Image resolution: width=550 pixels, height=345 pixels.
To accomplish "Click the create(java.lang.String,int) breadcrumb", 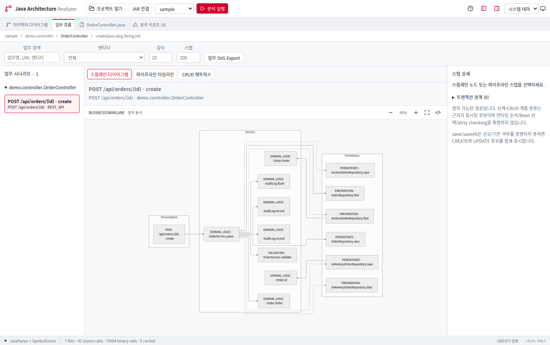I will tap(118, 36).
